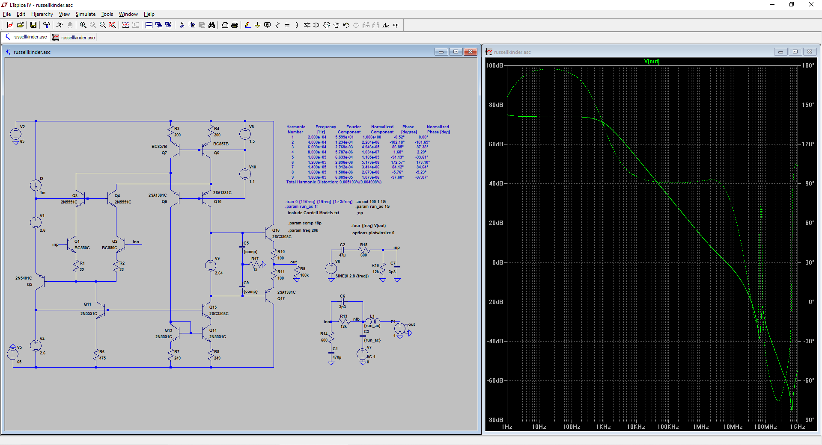Open the Tools menu
Image resolution: width=822 pixels, height=445 pixels.
pos(107,14)
